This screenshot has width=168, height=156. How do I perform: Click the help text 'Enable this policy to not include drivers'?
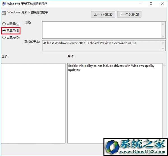(96, 66)
